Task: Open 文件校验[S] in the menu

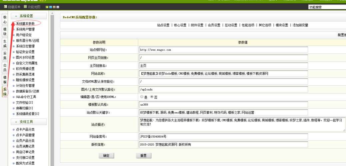Action: tap(24, 103)
